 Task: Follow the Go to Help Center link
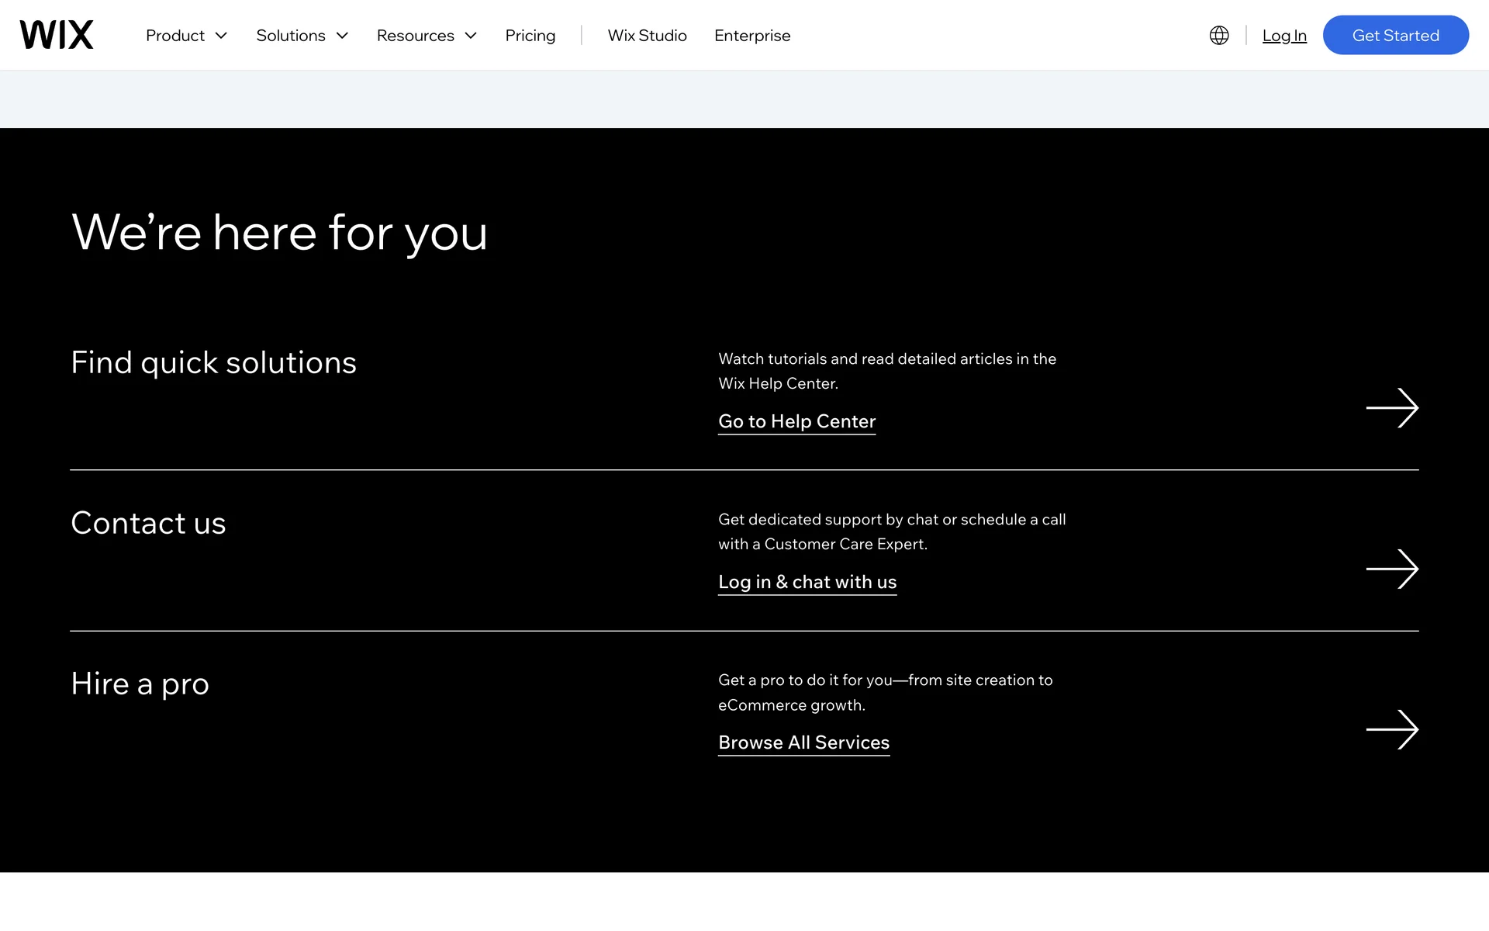[796, 421]
